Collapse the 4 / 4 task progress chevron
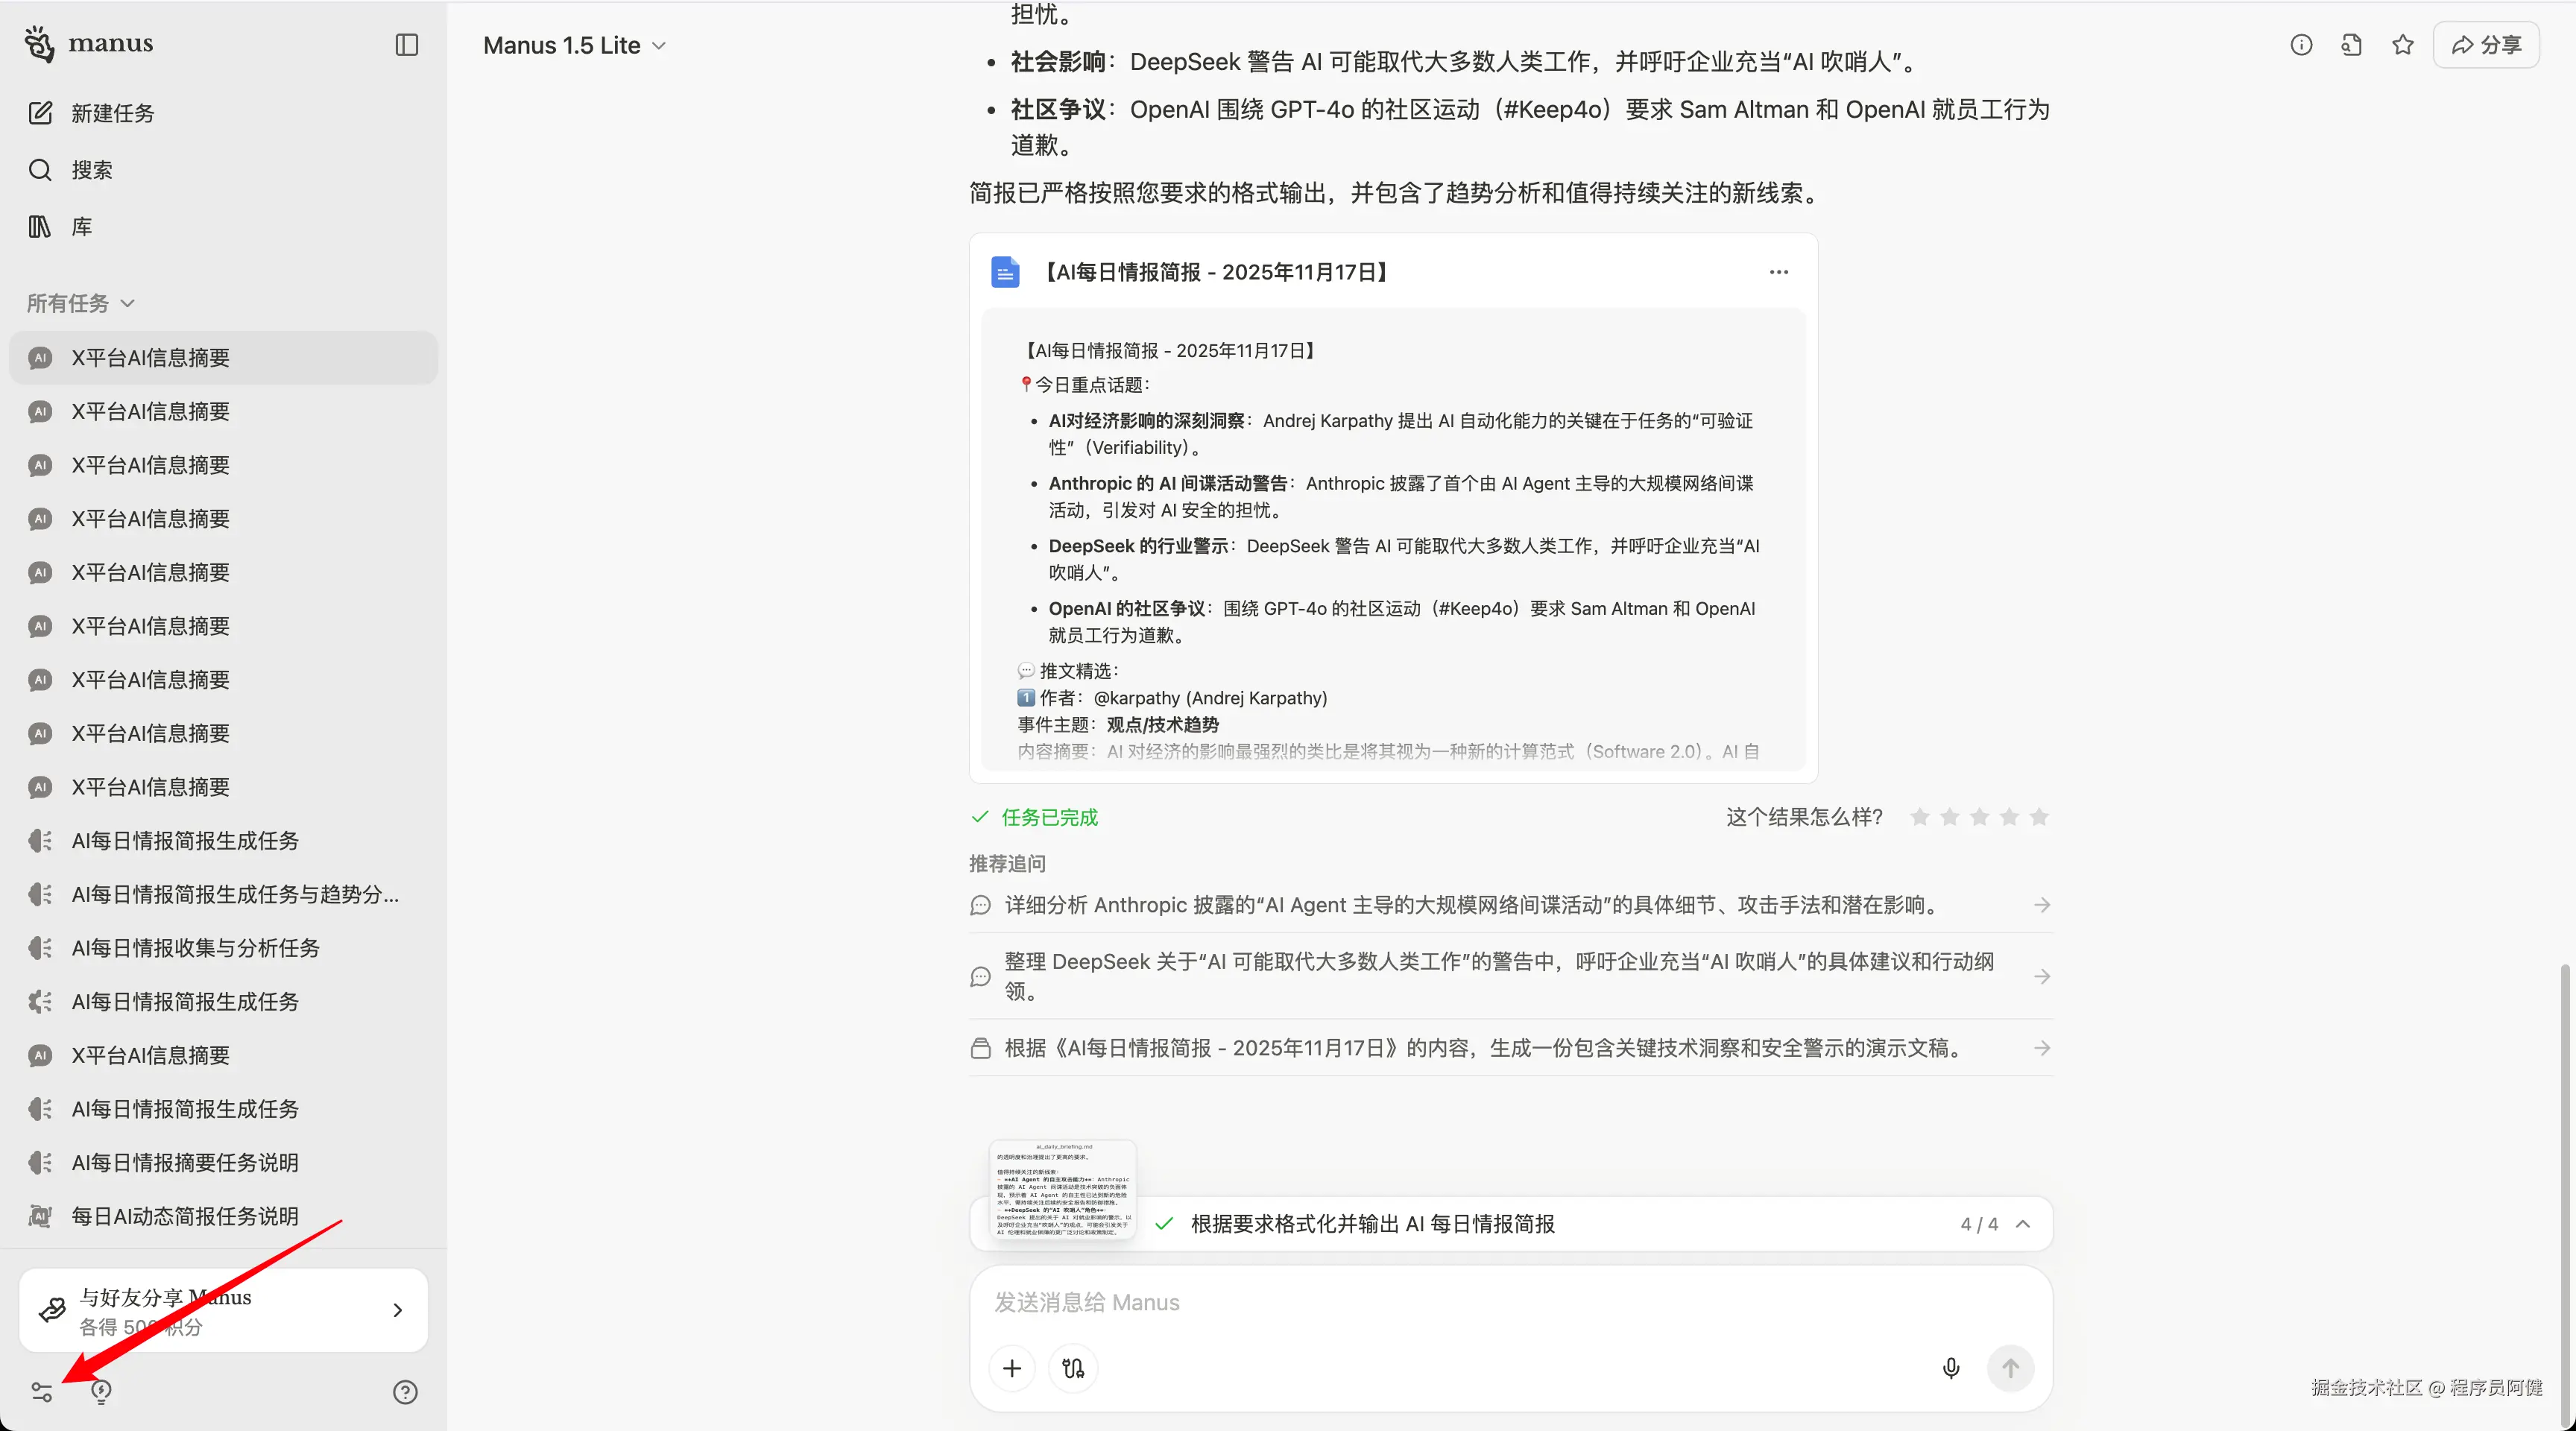This screenshot has height=1431, width=2576. click(2023, 1223)
